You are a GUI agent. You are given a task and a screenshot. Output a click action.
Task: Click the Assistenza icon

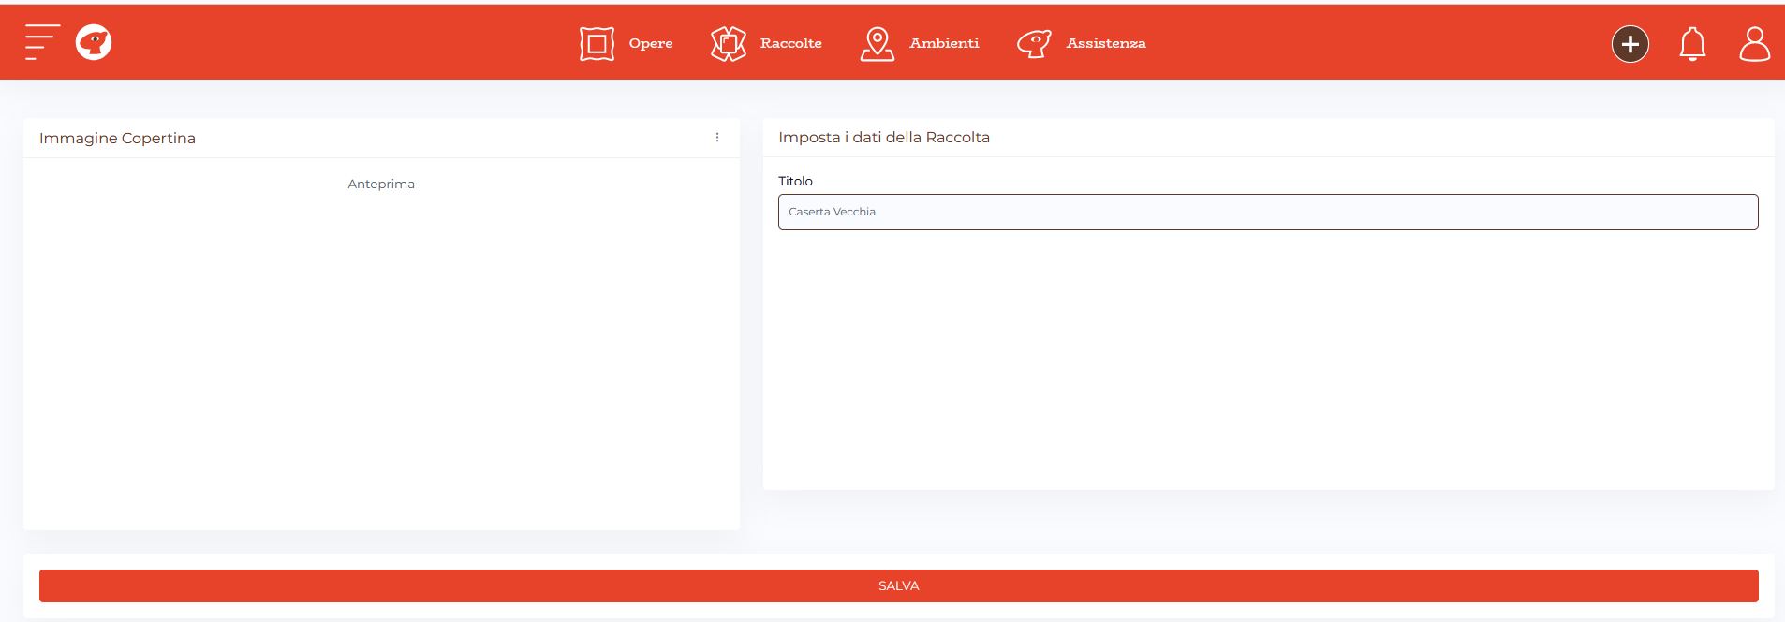coord(1034,43)
